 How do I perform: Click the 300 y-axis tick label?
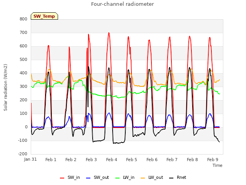coord(23,86)
